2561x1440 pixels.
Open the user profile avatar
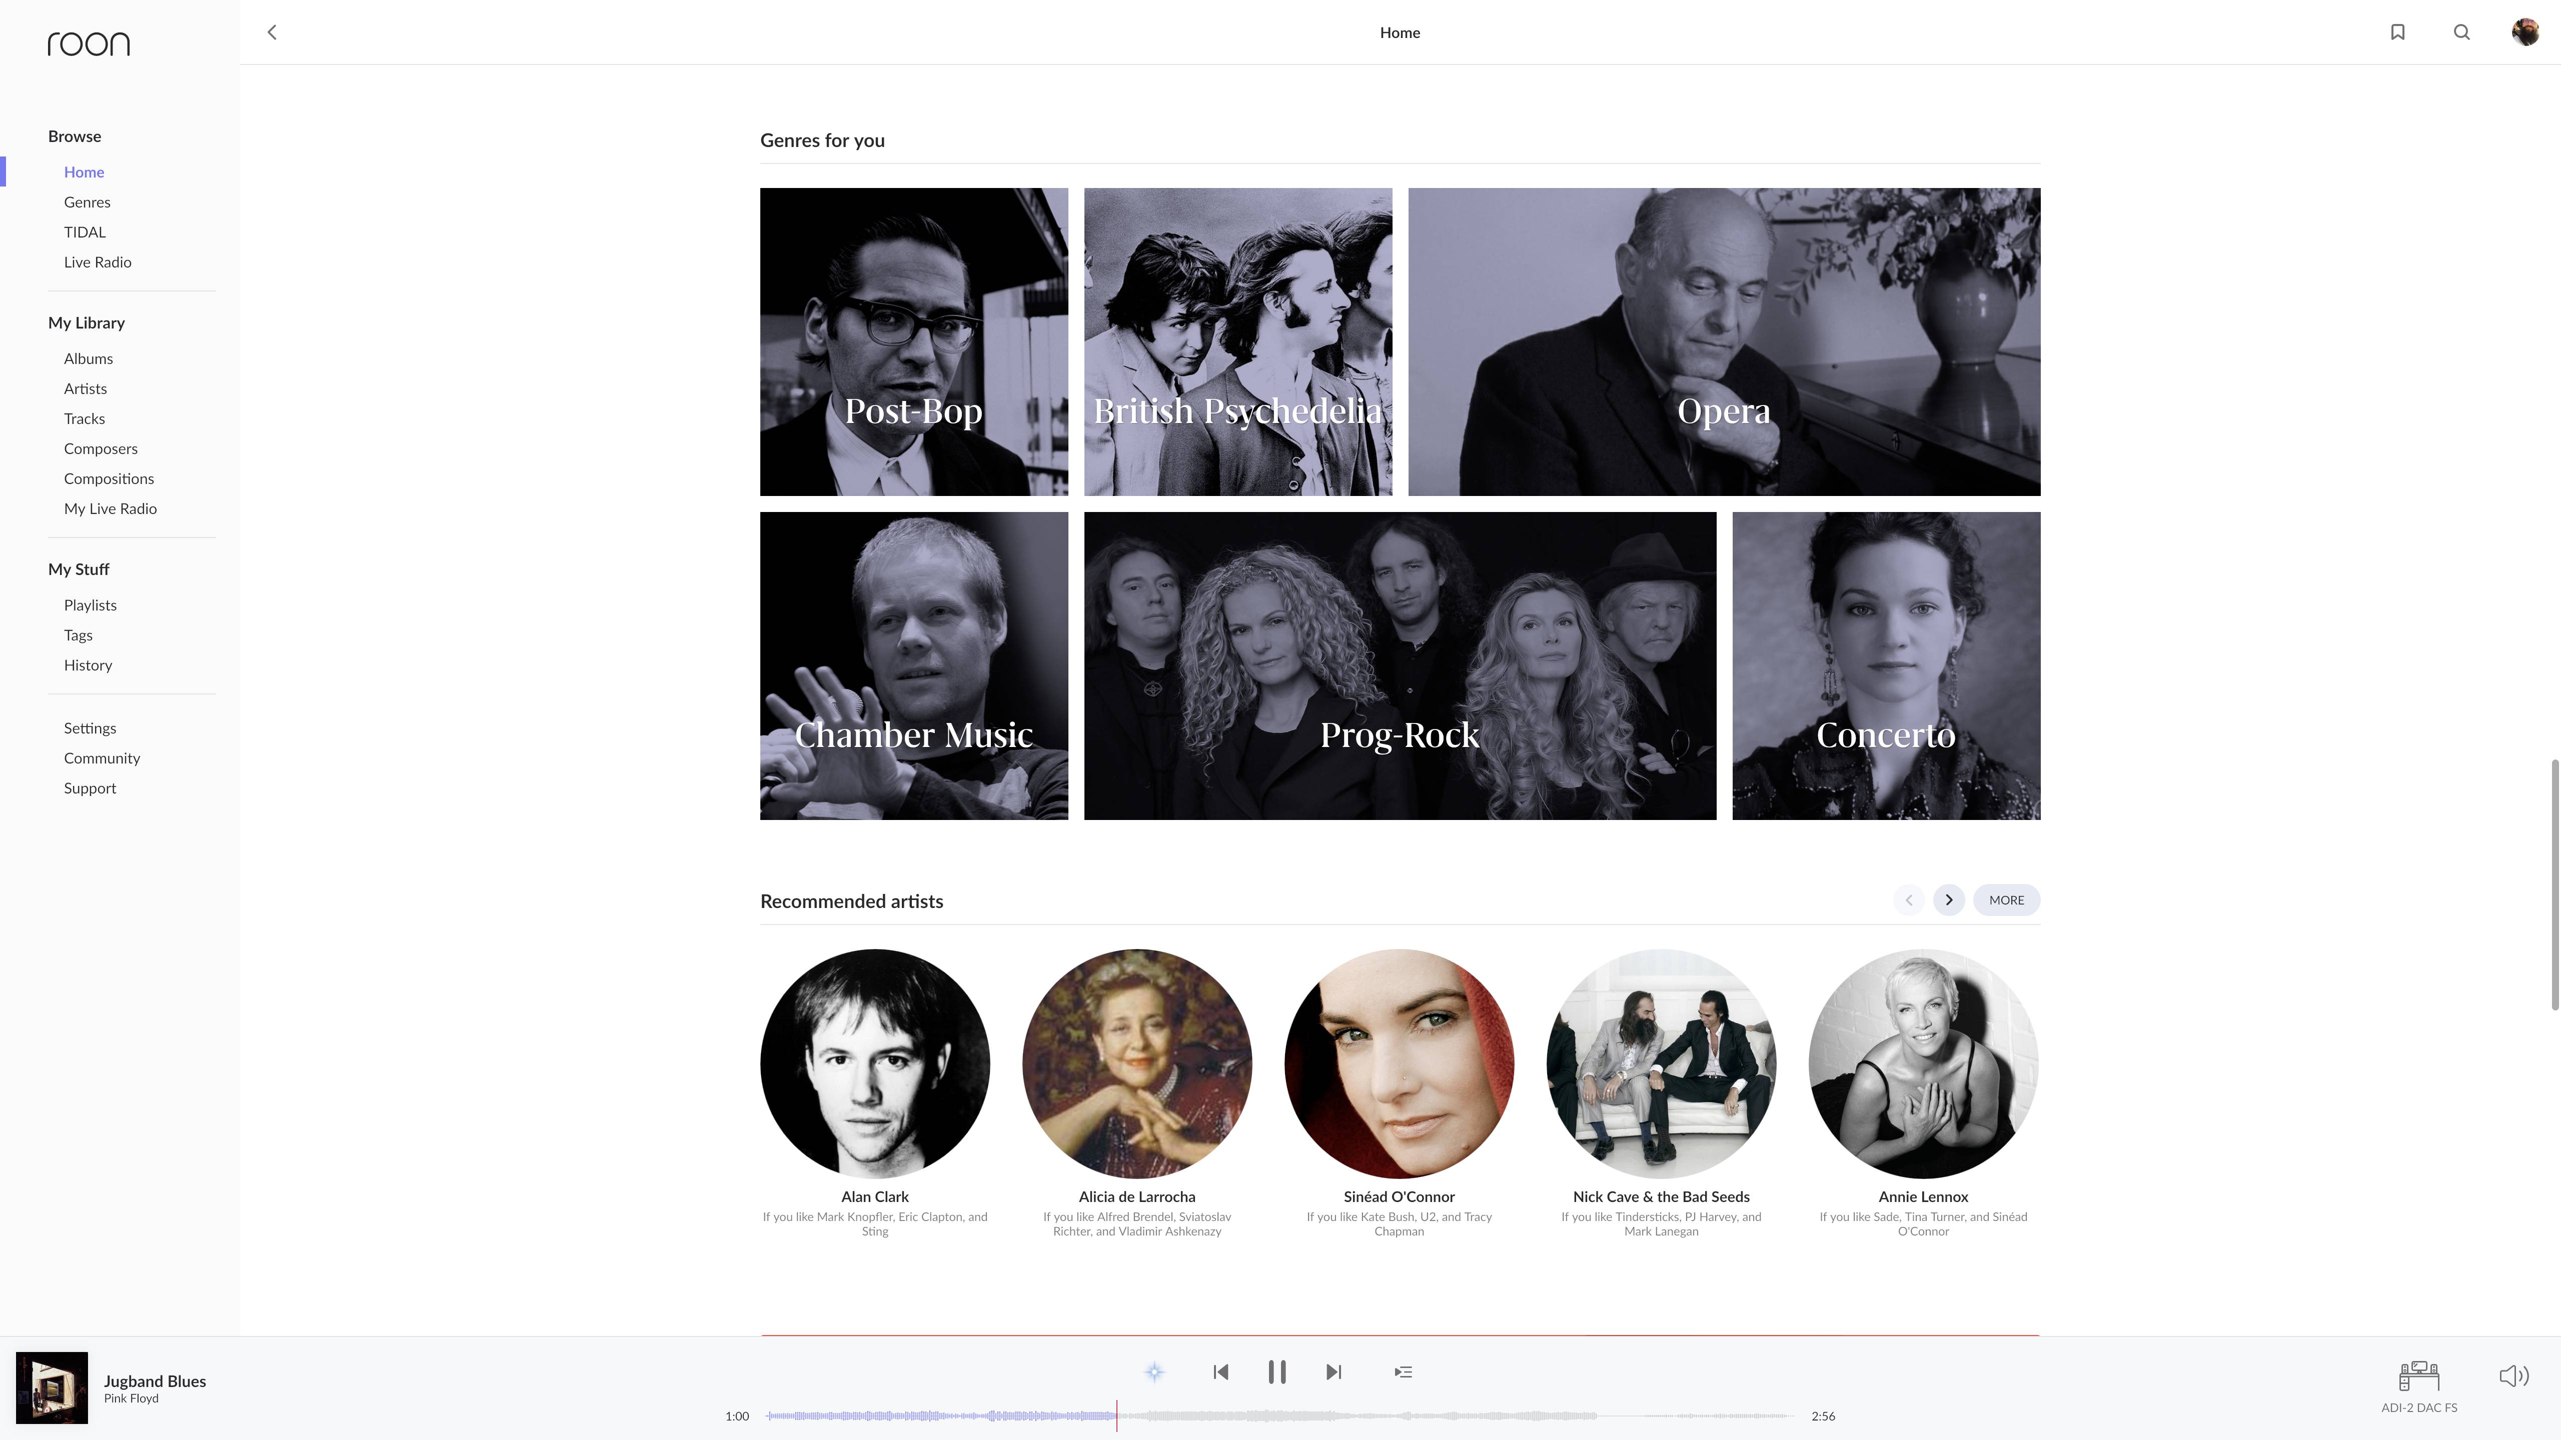[2525, 32]
